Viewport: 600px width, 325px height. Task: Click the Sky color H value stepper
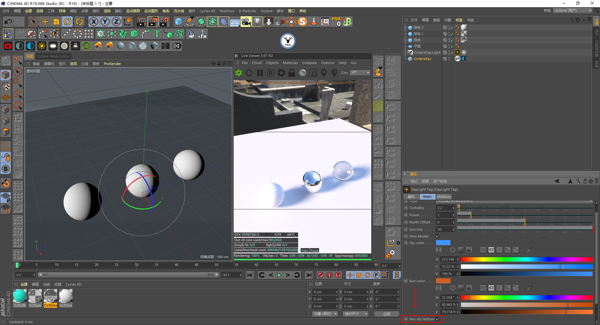457,259
